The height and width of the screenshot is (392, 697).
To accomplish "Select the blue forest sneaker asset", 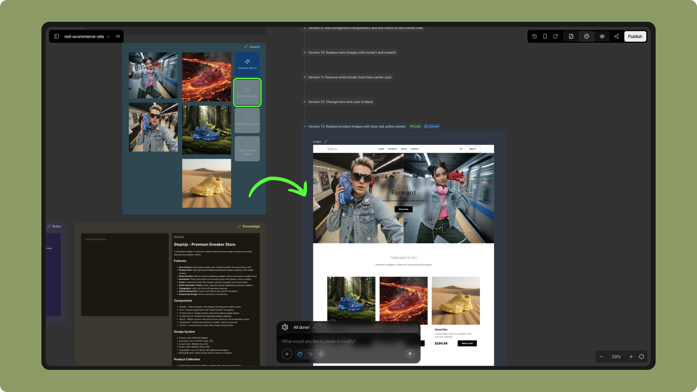I will coord(207,130).
